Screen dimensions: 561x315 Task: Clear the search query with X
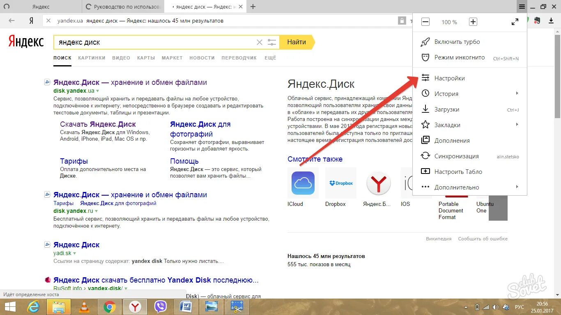[x=259, y=42]
